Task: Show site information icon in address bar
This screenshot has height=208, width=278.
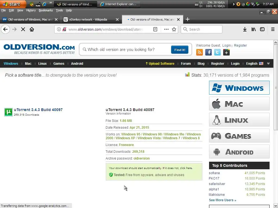Action: pos(59,29)
